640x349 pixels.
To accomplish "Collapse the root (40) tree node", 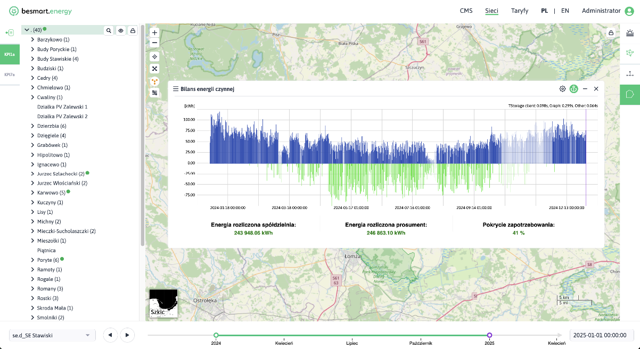I will 26,30.
